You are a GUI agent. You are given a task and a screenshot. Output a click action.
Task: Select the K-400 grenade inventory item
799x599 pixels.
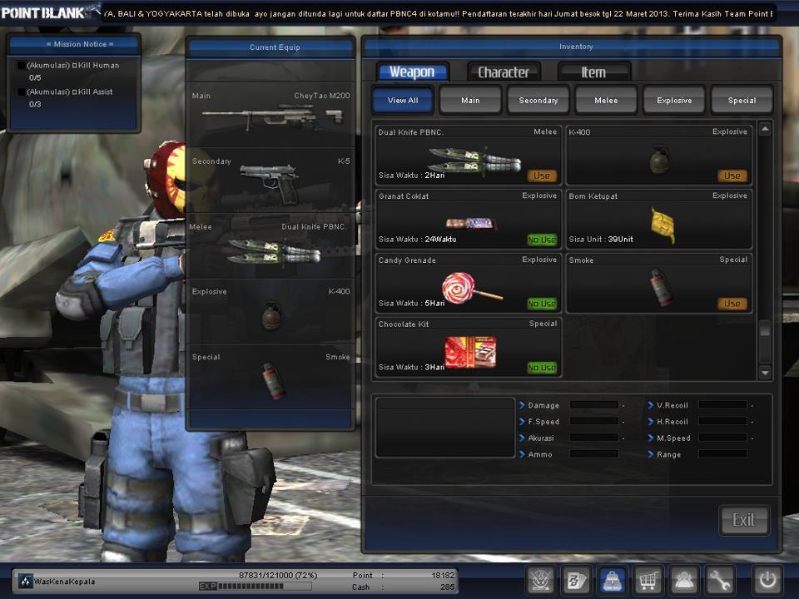point(659,156)
